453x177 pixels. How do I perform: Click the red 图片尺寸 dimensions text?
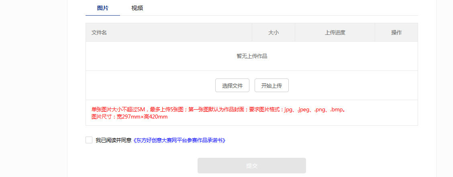pos(129,117)
